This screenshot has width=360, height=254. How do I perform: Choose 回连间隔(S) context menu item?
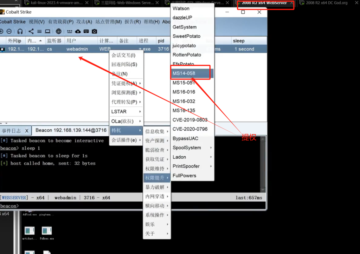(x=126, y=65)
